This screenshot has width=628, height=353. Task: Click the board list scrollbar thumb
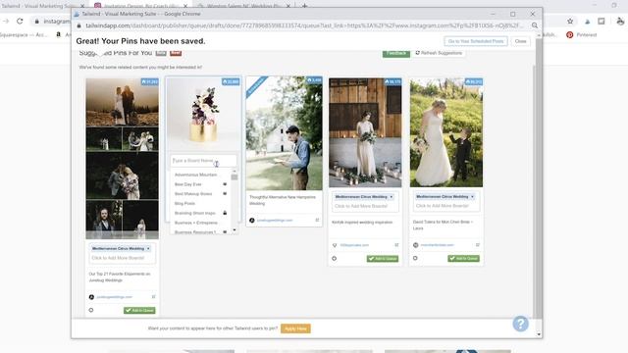pyautogui.click(x=235, y=177)
